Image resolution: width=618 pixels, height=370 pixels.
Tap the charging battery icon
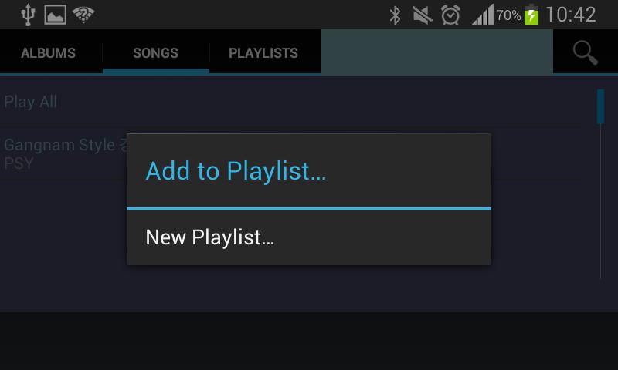(x=531, y=15)
